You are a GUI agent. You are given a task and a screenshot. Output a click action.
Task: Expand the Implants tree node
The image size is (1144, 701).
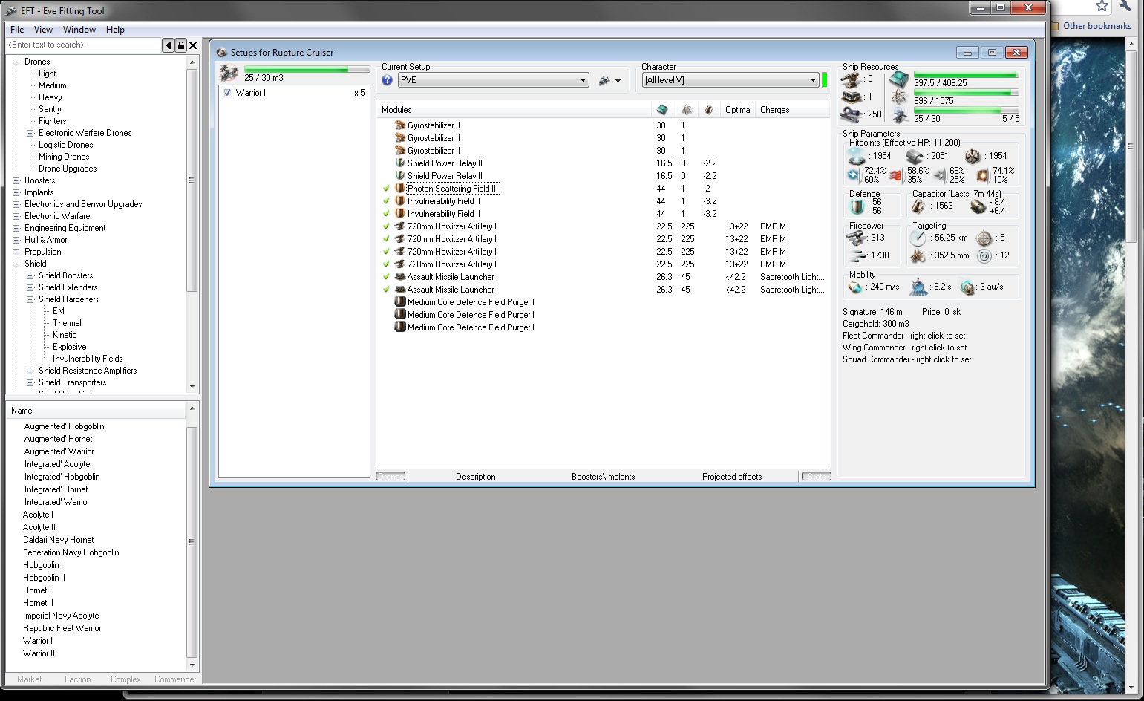(16, 192)
